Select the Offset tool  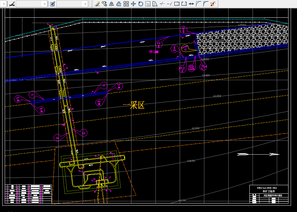(119, 3)
